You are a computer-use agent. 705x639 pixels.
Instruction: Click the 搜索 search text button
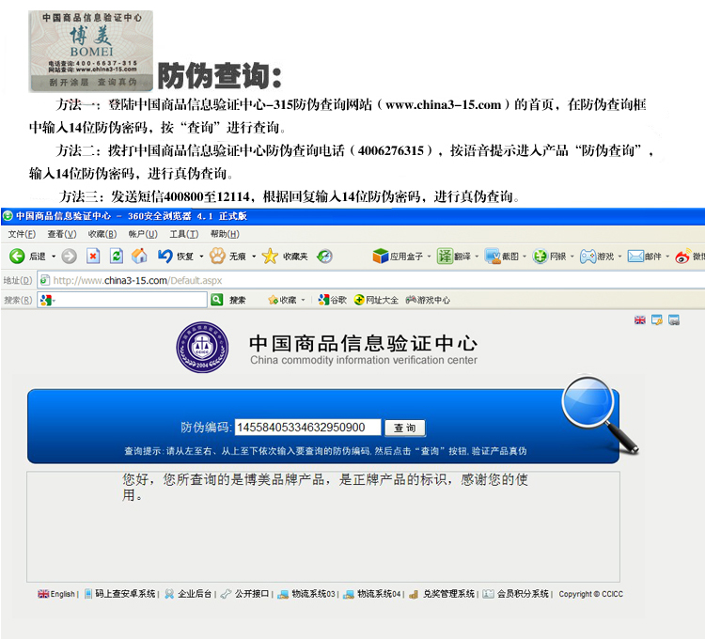(x=238, y=300)
